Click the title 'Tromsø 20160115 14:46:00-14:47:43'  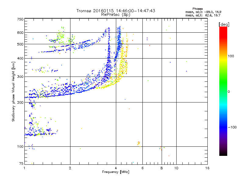pos(116,11)
